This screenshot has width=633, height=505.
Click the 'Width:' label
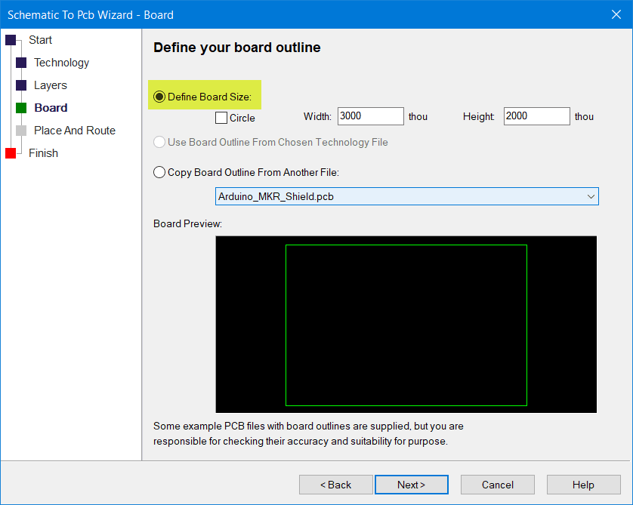pyautogui.click(x=317, y=116)
